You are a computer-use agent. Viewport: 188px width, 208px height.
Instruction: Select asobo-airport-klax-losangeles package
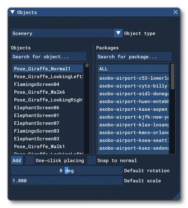point(133,125)
